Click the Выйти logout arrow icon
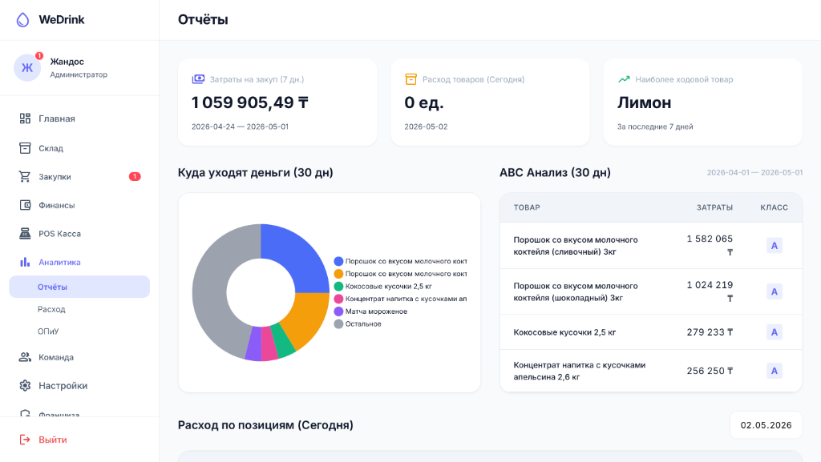Viewport: 821px width, 462px height. coord(25,440)
